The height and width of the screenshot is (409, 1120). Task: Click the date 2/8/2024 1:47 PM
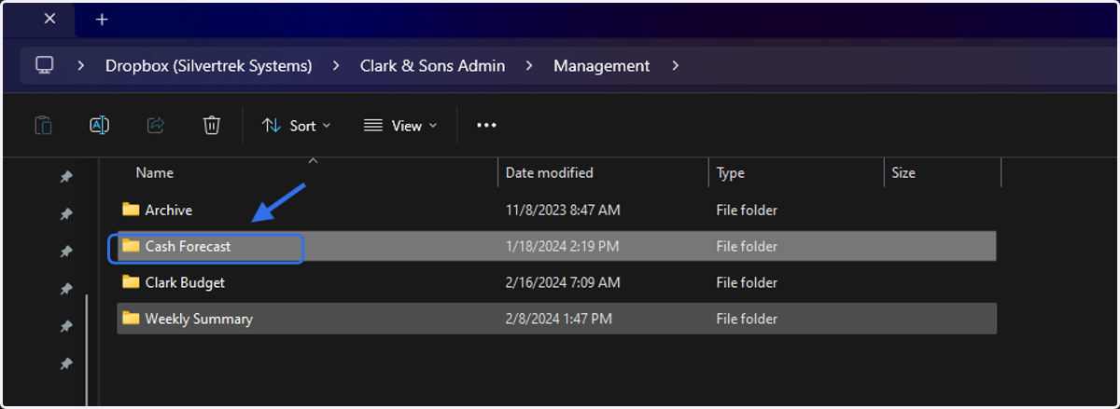(x=559, y=319)
